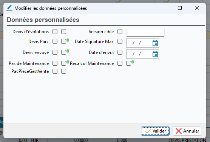The height and width of the screenshot is (142, 210).
Task: Check the Date Signature Max checkbox
Action: click(120, 42)
